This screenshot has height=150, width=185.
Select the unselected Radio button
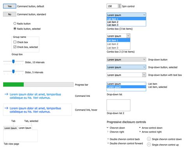coord(15,23)
